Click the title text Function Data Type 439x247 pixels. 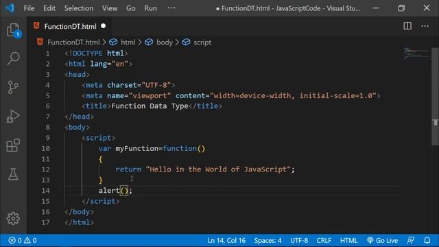[x=150, y=106]
